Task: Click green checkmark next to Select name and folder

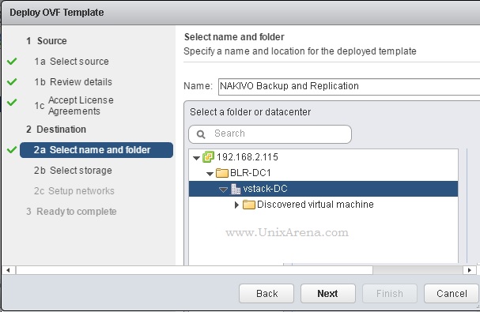Action: pyautogui.click(x=12, y=150)
